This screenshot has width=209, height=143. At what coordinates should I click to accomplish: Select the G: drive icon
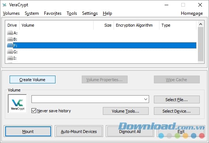(x=10, y=52)
